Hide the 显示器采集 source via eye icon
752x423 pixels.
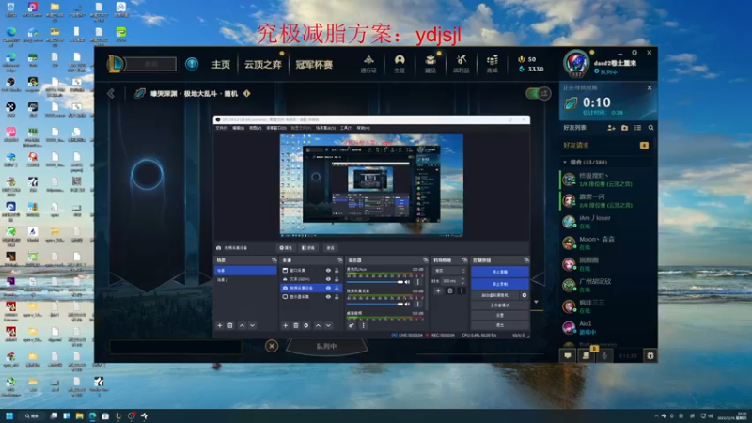coord(328,297)
